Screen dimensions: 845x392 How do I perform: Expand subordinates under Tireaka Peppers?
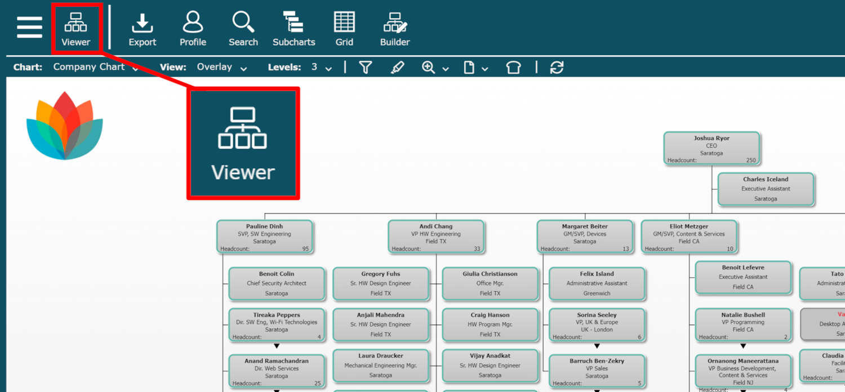point(277,346)
